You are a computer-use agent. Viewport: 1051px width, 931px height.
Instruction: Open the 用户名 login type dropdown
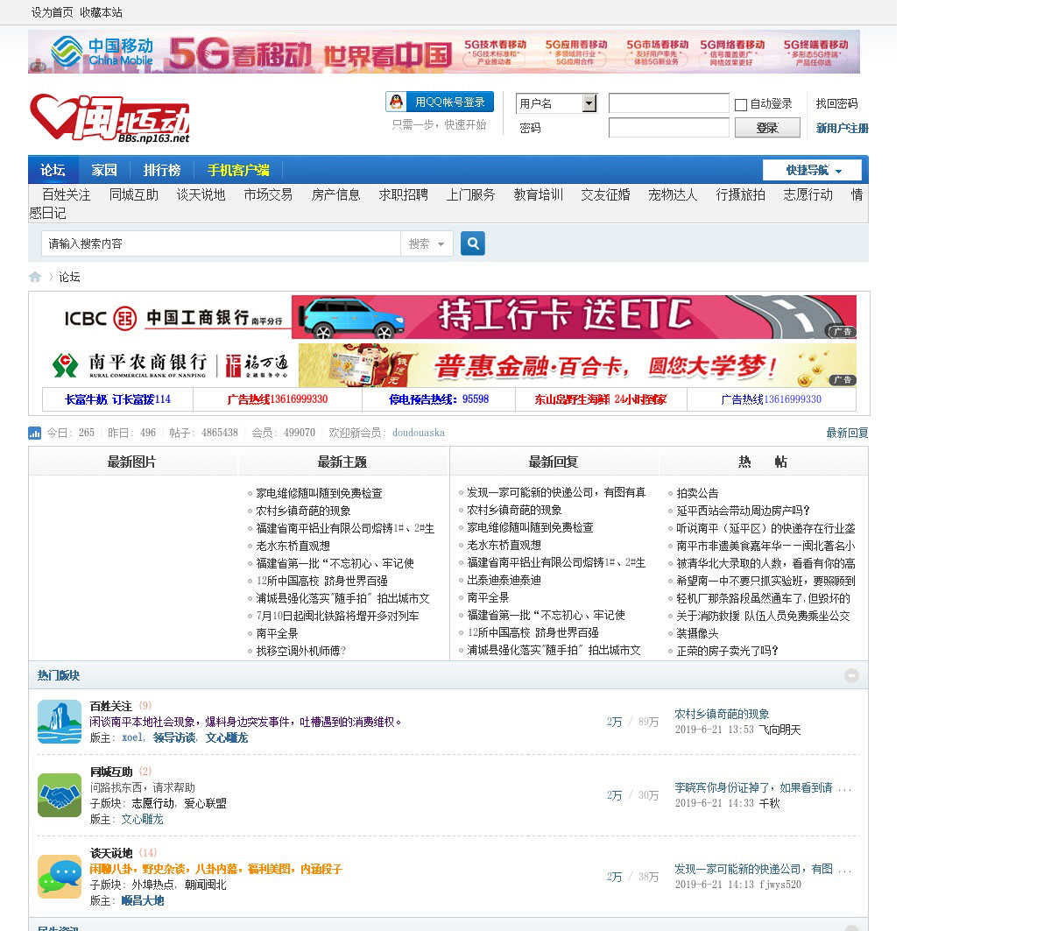(589, 103)
